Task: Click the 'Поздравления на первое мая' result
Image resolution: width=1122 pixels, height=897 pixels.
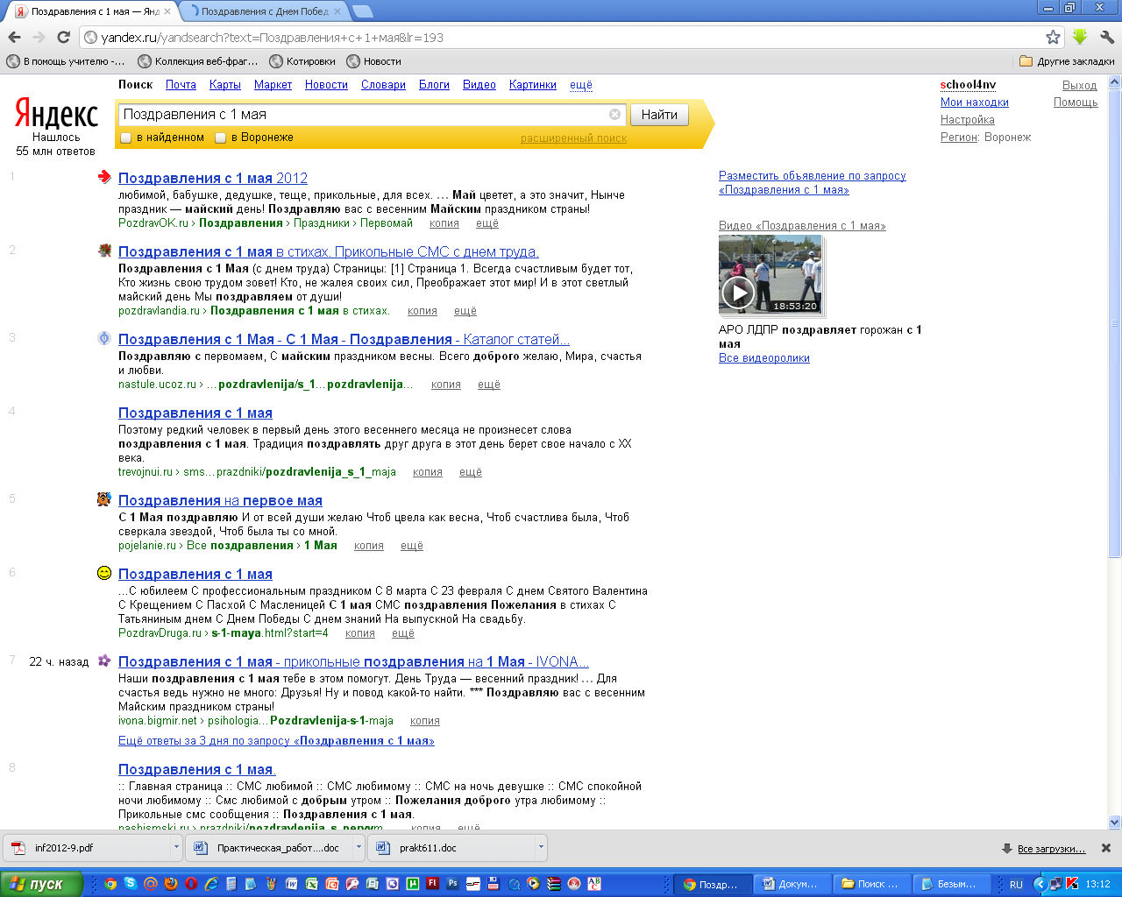Action: click(220, 500)
